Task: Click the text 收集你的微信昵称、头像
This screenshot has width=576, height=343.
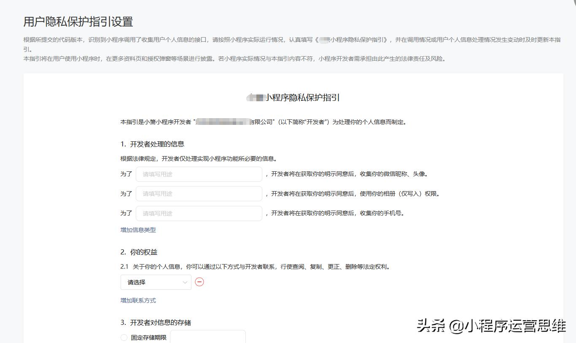Action: point(394,174)
